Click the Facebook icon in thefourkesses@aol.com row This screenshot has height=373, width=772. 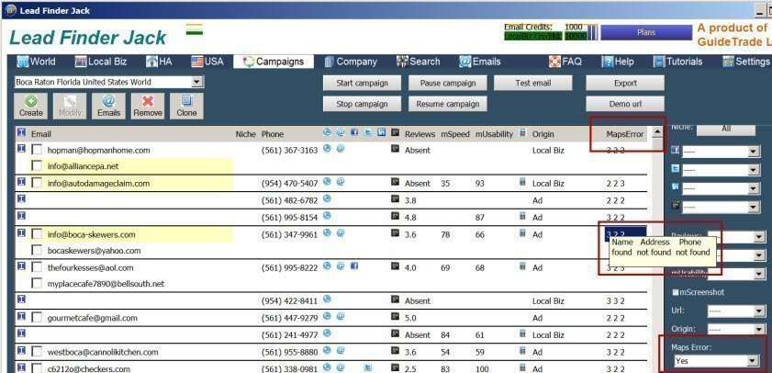[354, 266]
